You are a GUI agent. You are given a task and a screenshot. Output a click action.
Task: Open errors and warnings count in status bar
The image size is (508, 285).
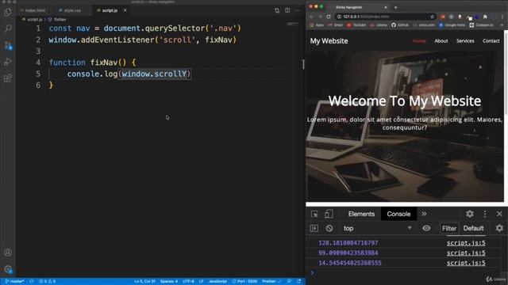click(47, 281)
